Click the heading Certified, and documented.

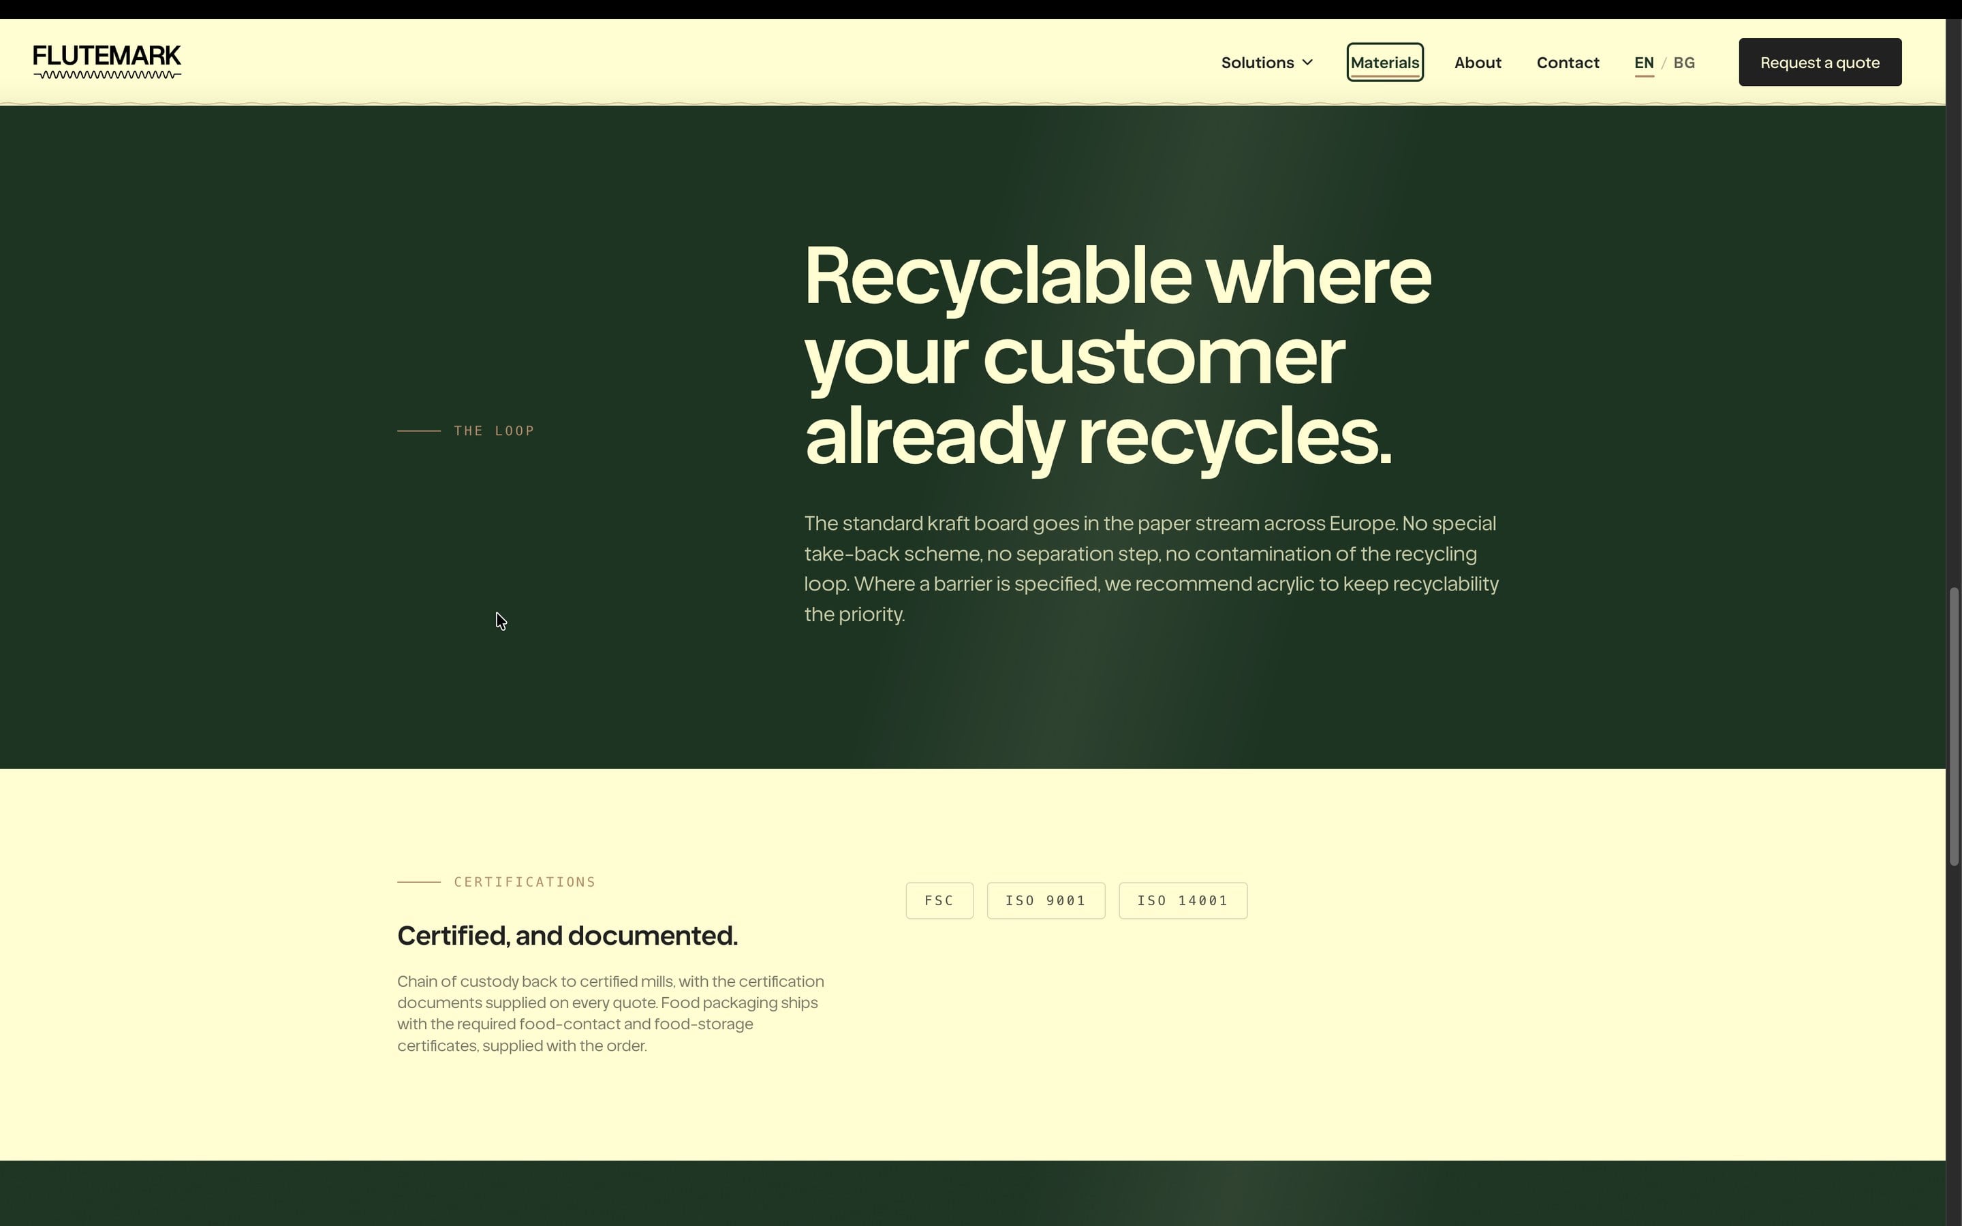567,935
